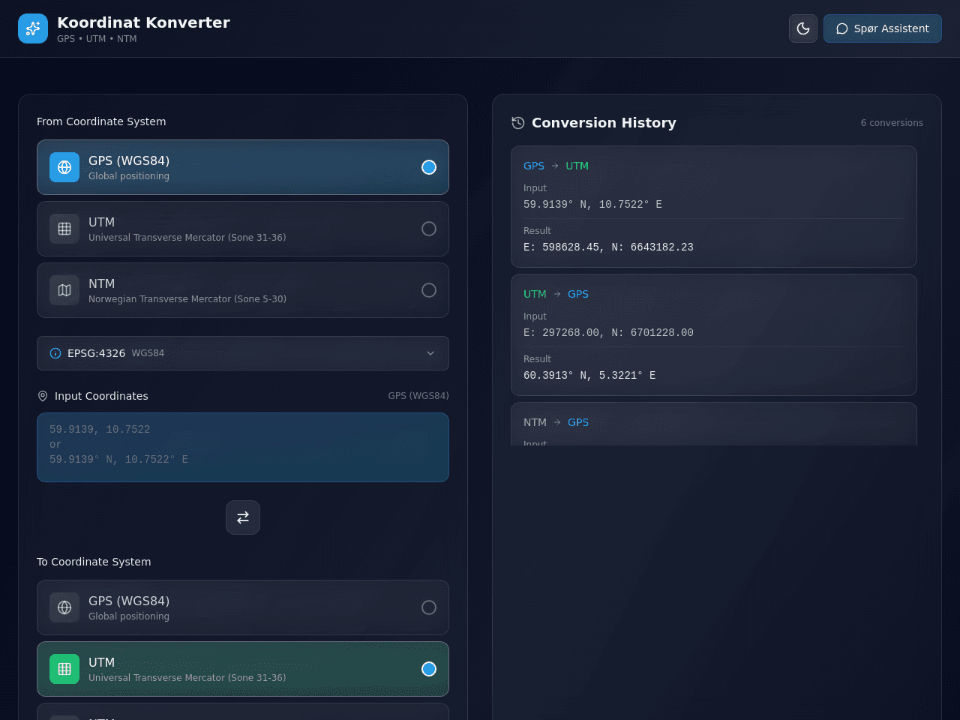Click the grid icon in From UTM option

(x=64, y=229)
